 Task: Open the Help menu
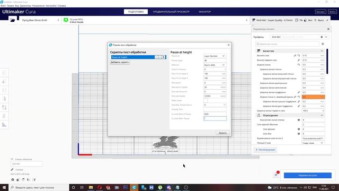[x=61, y=6]
